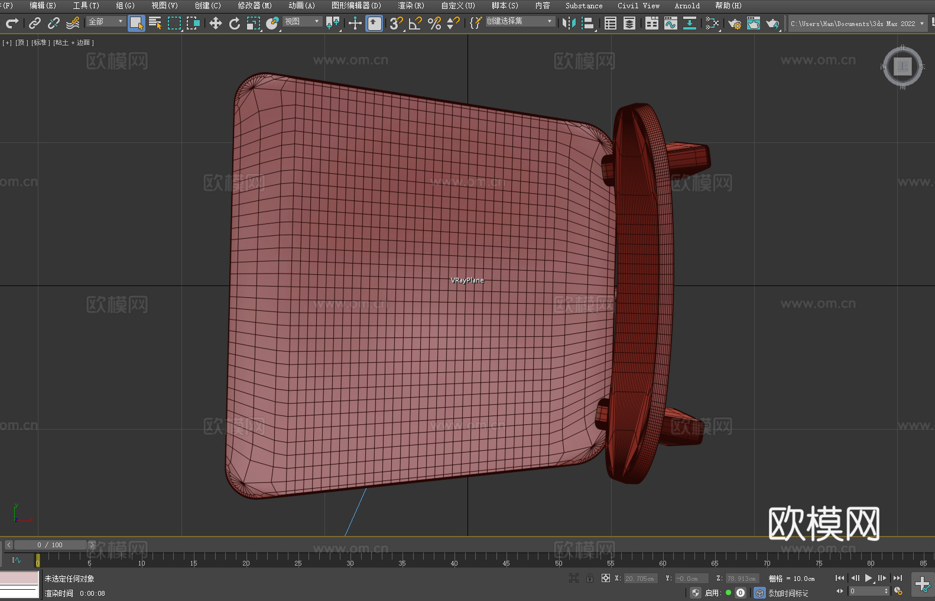Open Mini Curve Editor icon left of timeline
Viewport: 935px width, 601px height.
click(x=16, y=560)
